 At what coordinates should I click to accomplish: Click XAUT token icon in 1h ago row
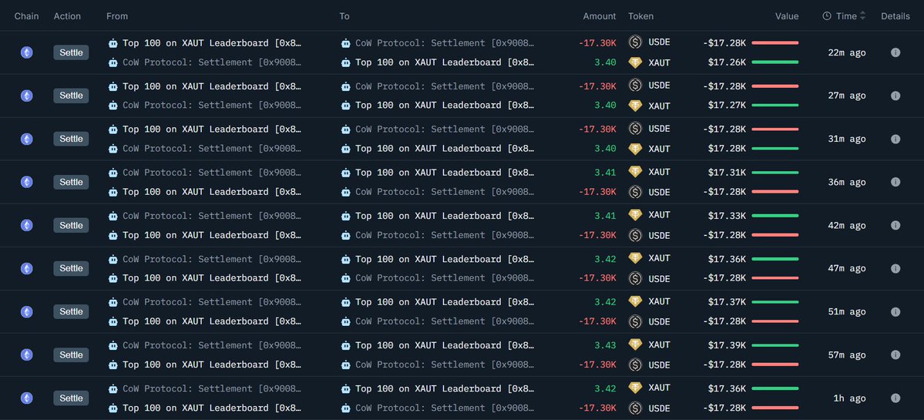coord(635,388)
